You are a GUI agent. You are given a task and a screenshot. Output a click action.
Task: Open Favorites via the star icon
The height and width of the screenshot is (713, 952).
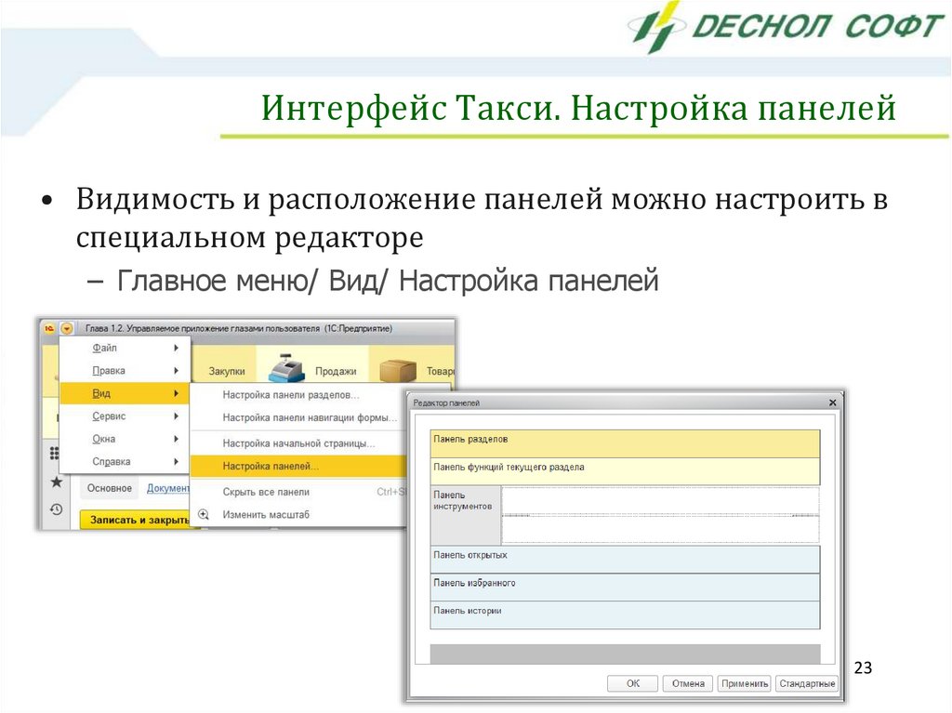click(56, 482)
